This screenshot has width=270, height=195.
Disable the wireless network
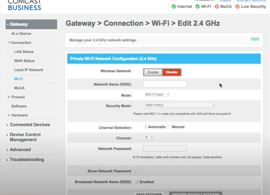point(172,72)
